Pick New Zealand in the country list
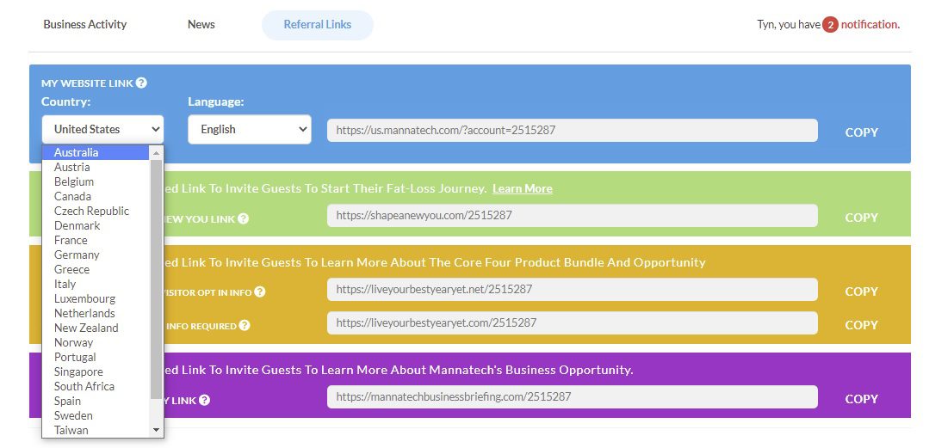 click(96, 328)
